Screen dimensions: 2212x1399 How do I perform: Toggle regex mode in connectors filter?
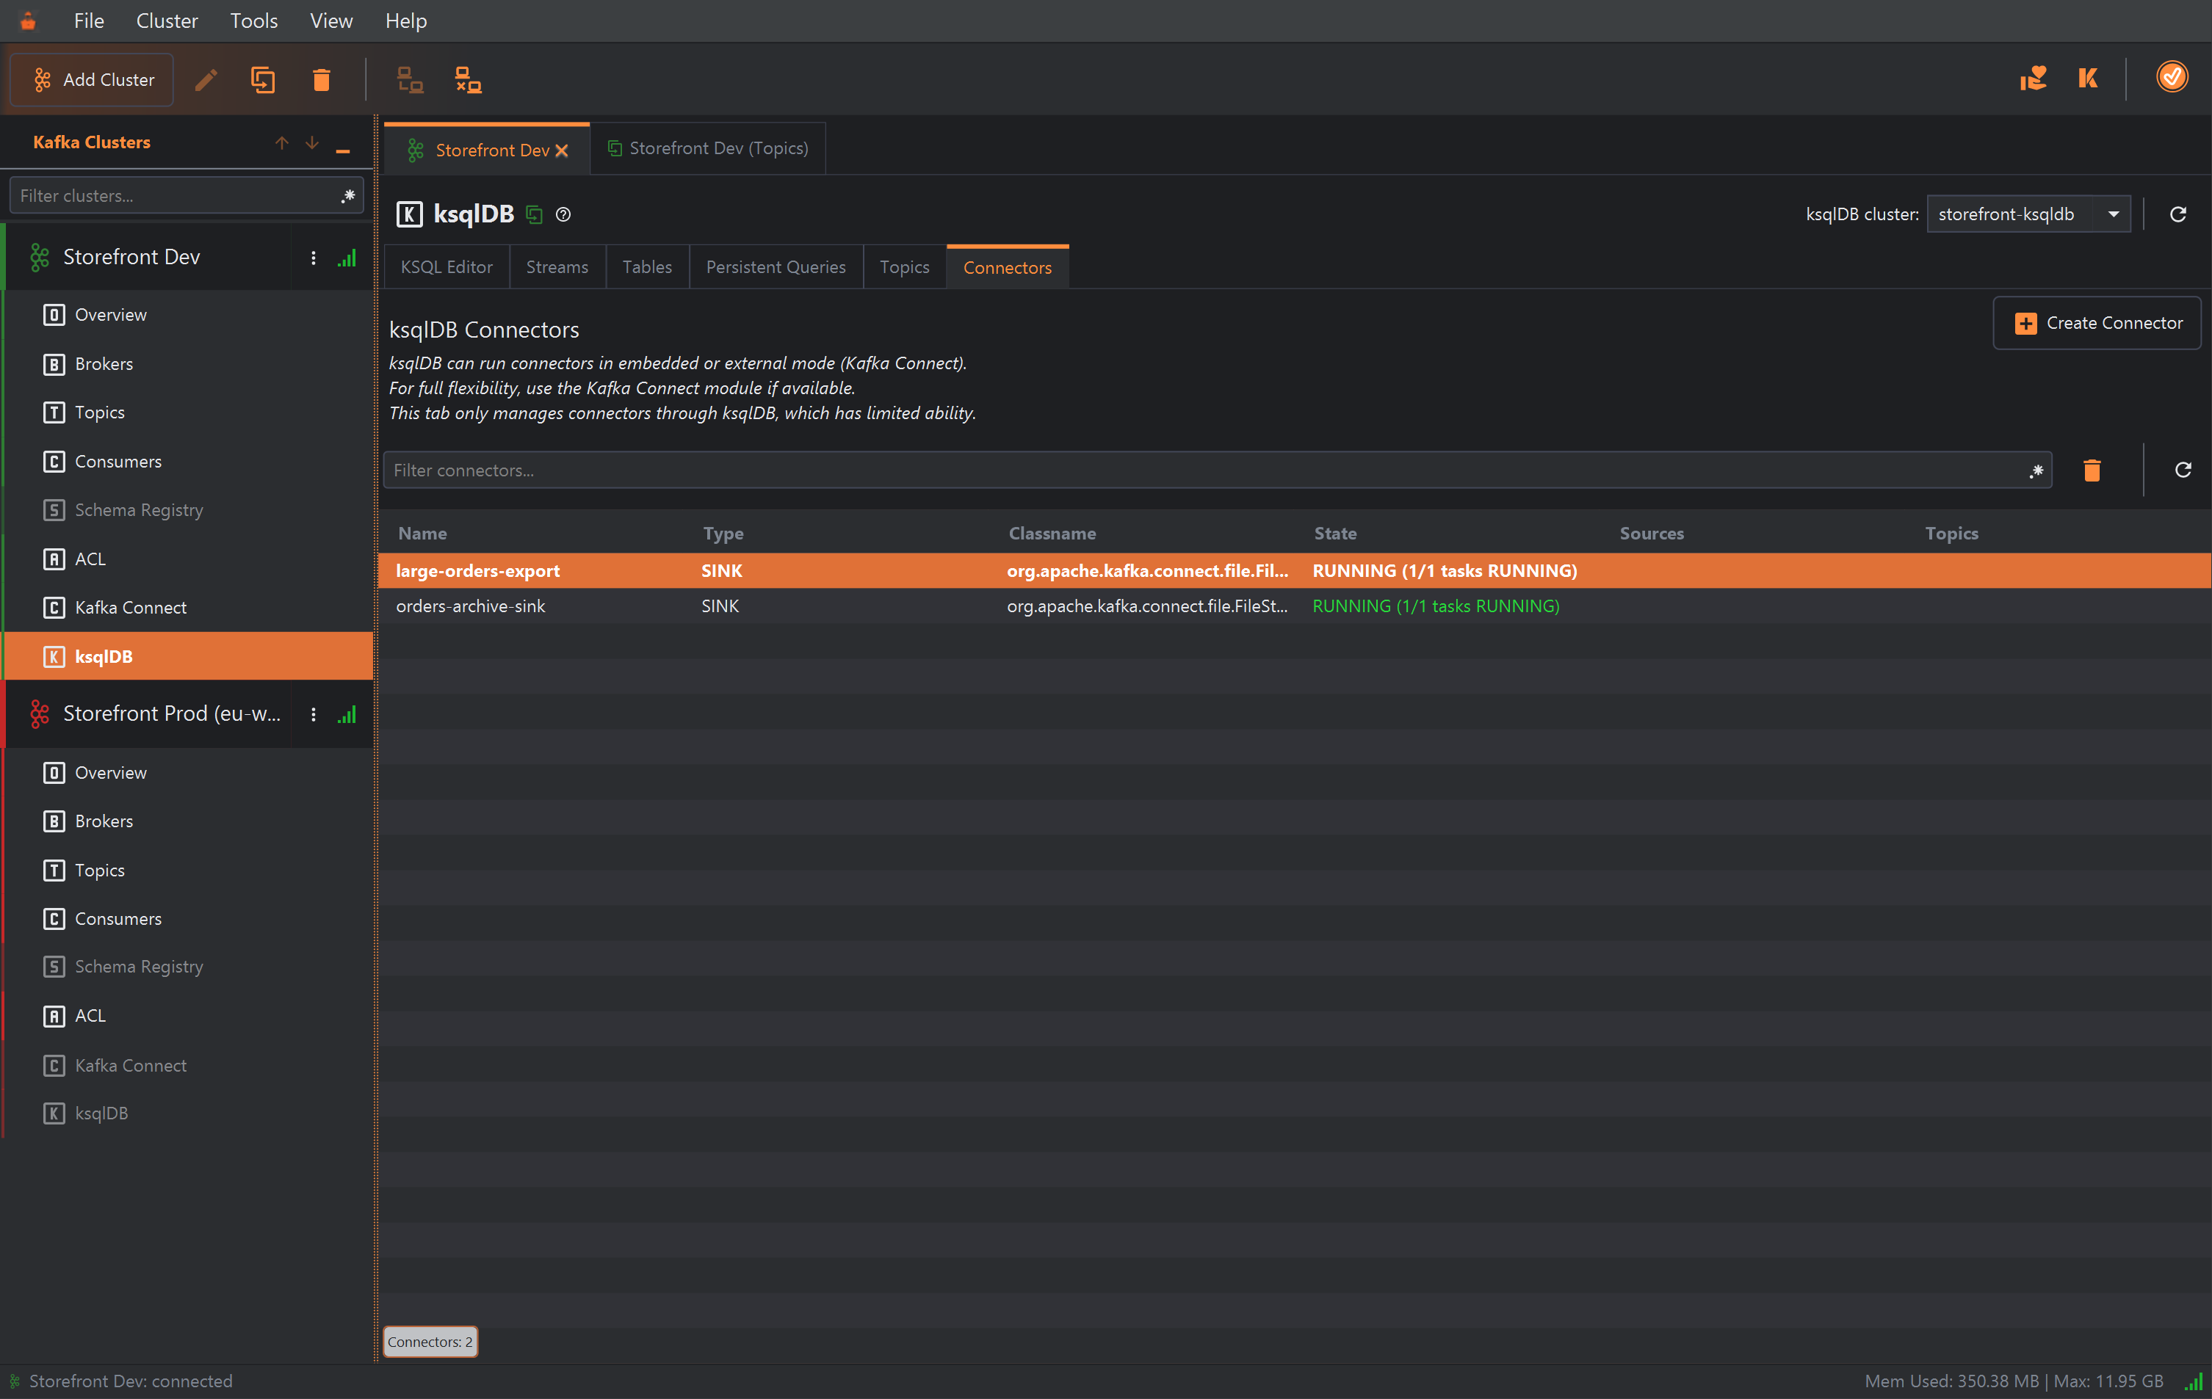[2036, 470]
